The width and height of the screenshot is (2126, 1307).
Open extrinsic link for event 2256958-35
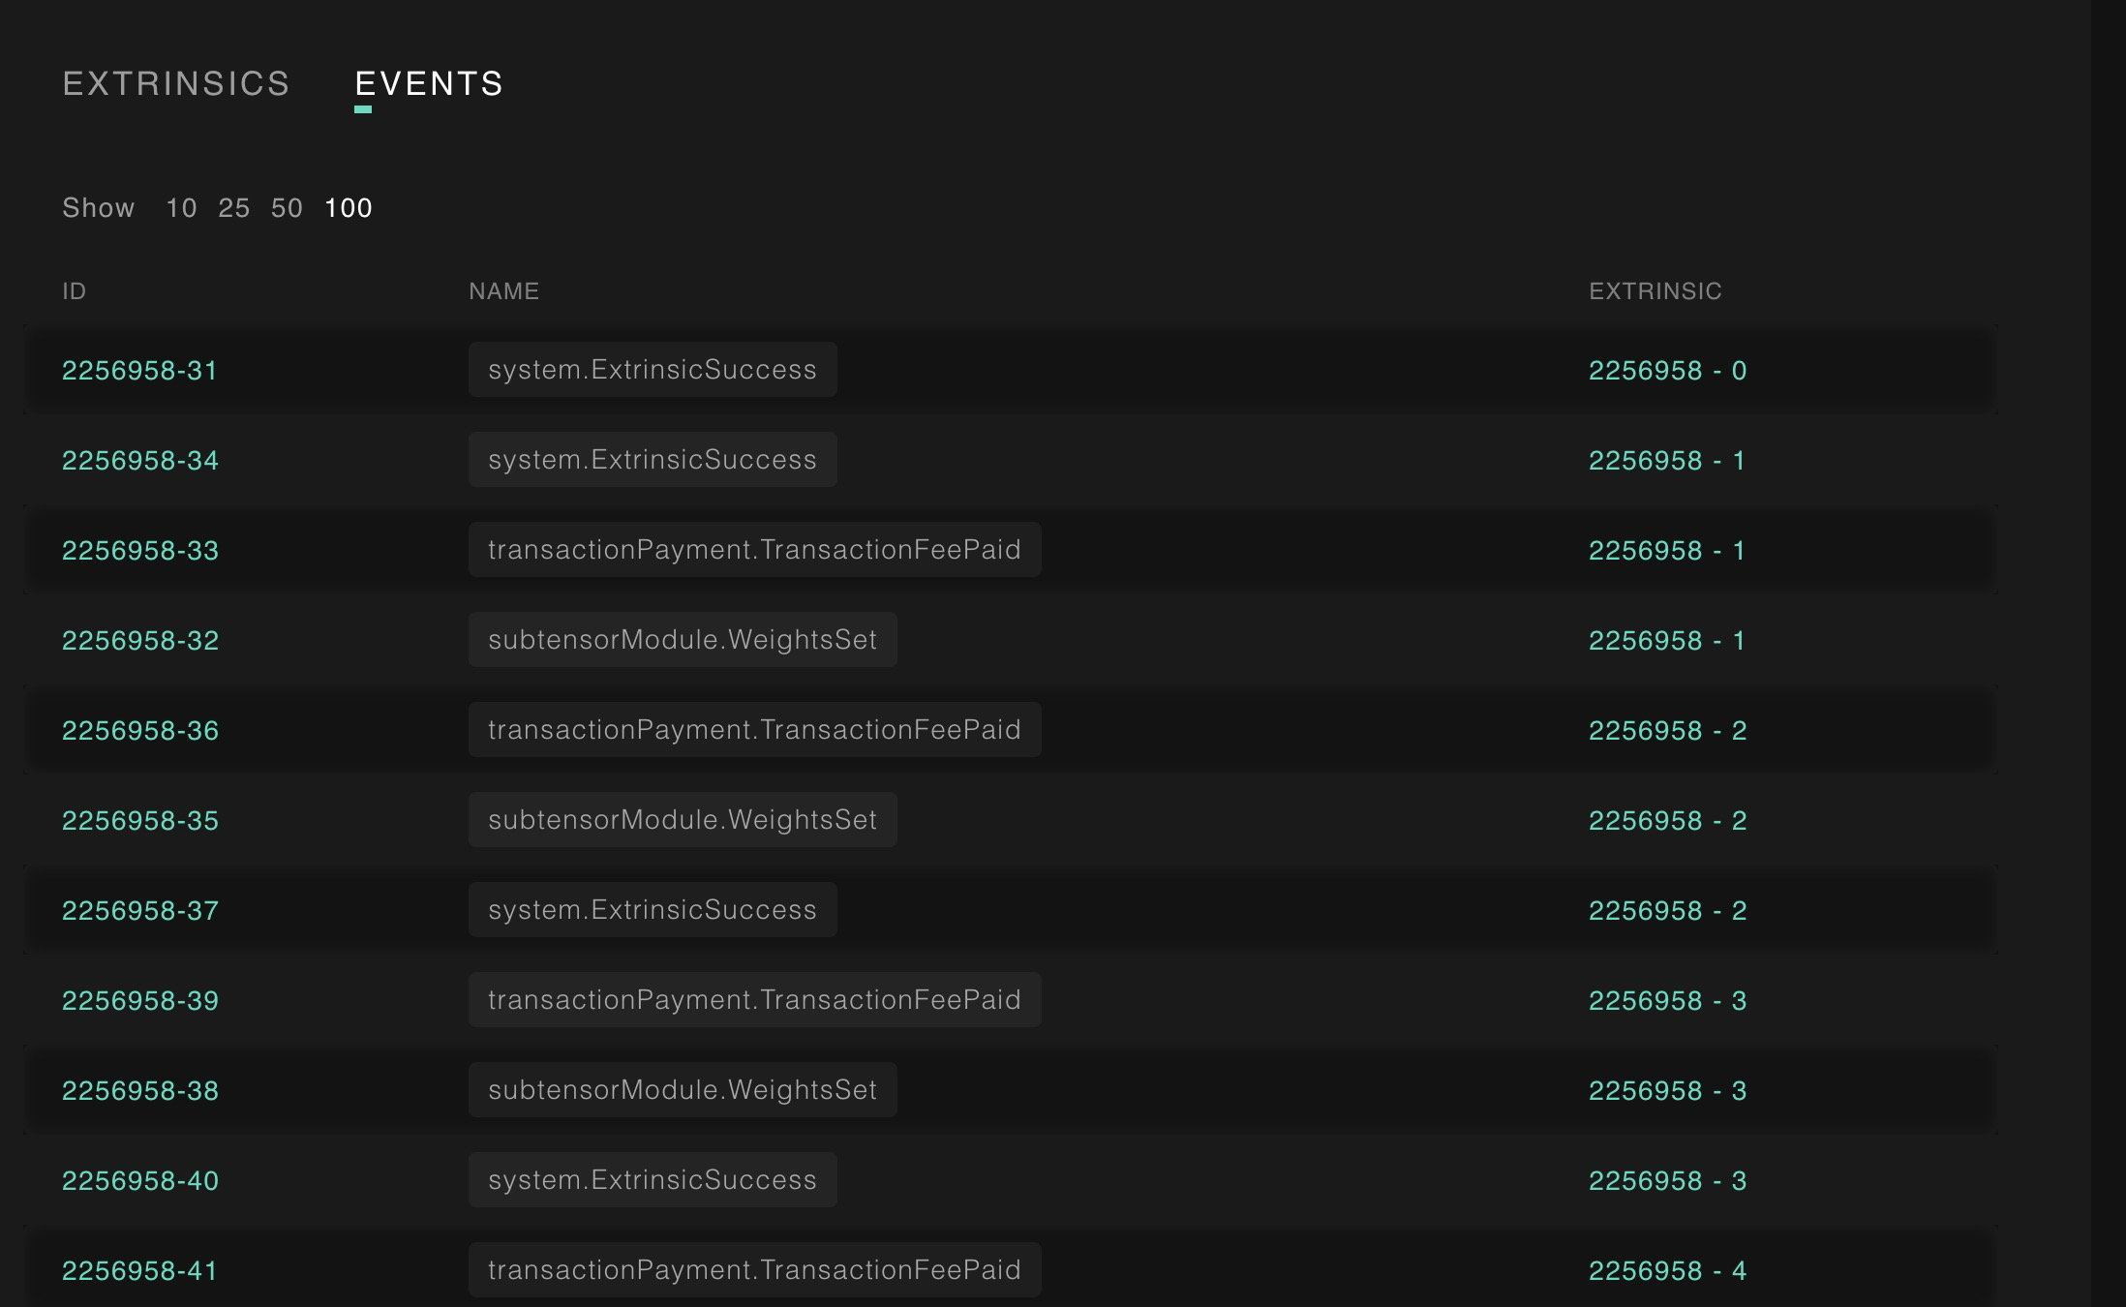pyautogui.click(x=1667, y=821)
